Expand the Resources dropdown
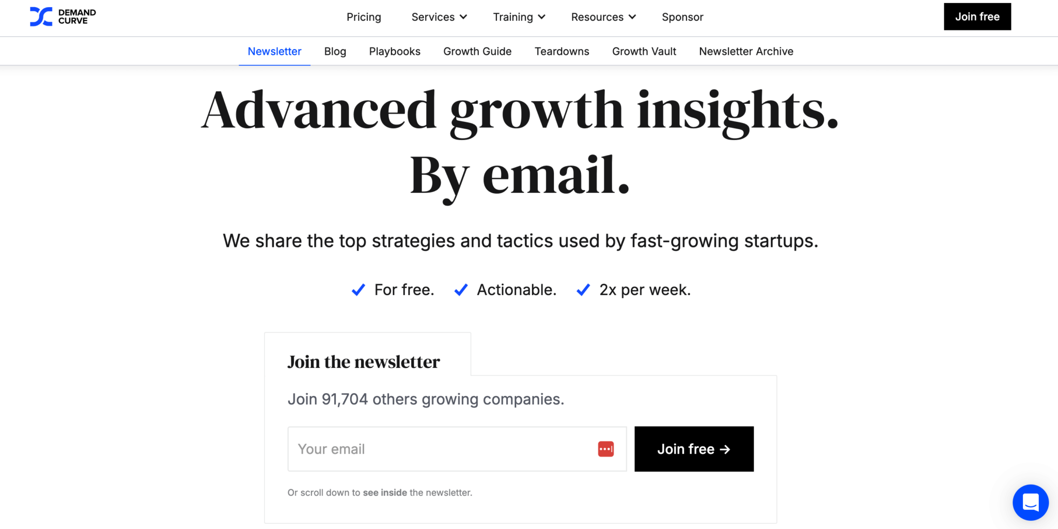The image size is (1058, 529). click(x=603, y=17)
